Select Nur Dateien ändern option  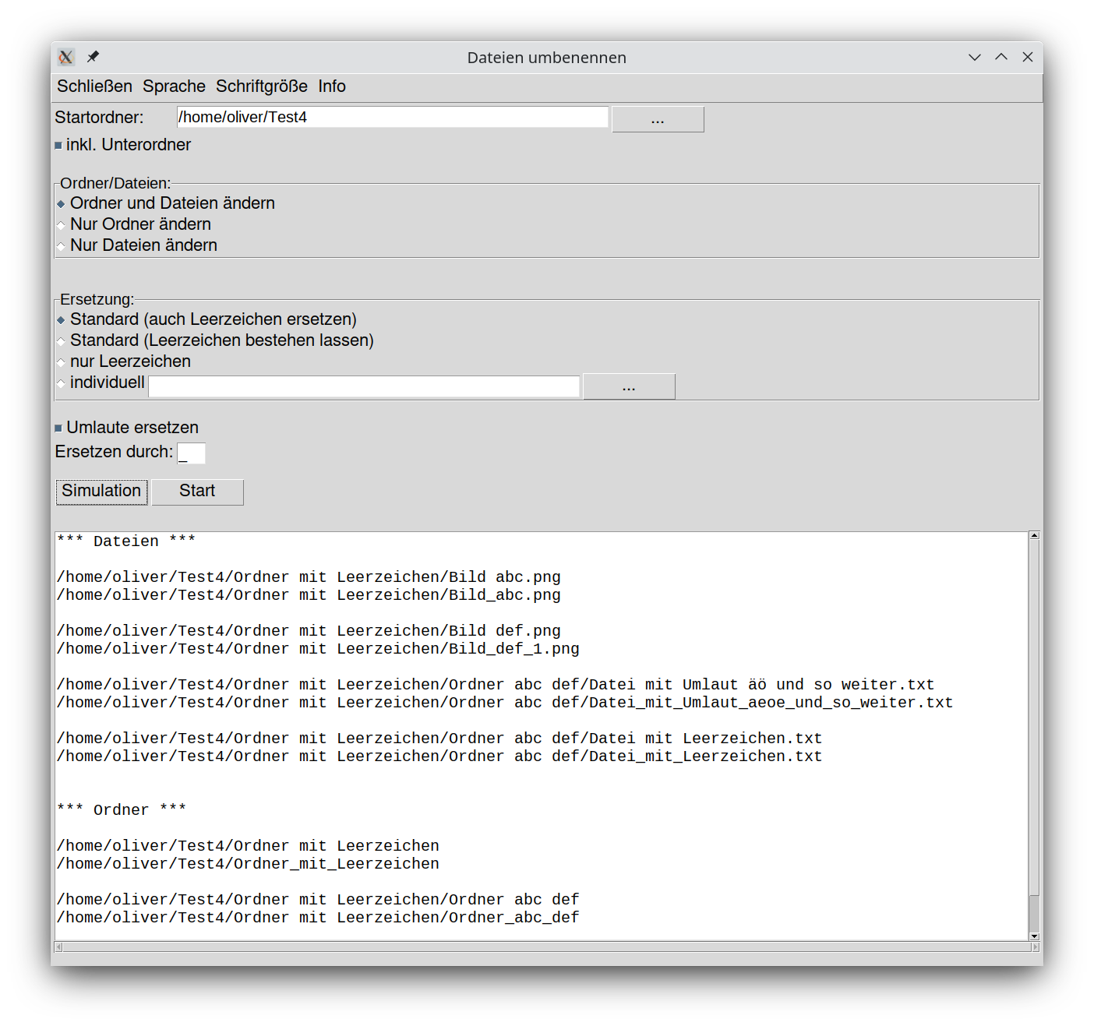[x=61, y=246]
